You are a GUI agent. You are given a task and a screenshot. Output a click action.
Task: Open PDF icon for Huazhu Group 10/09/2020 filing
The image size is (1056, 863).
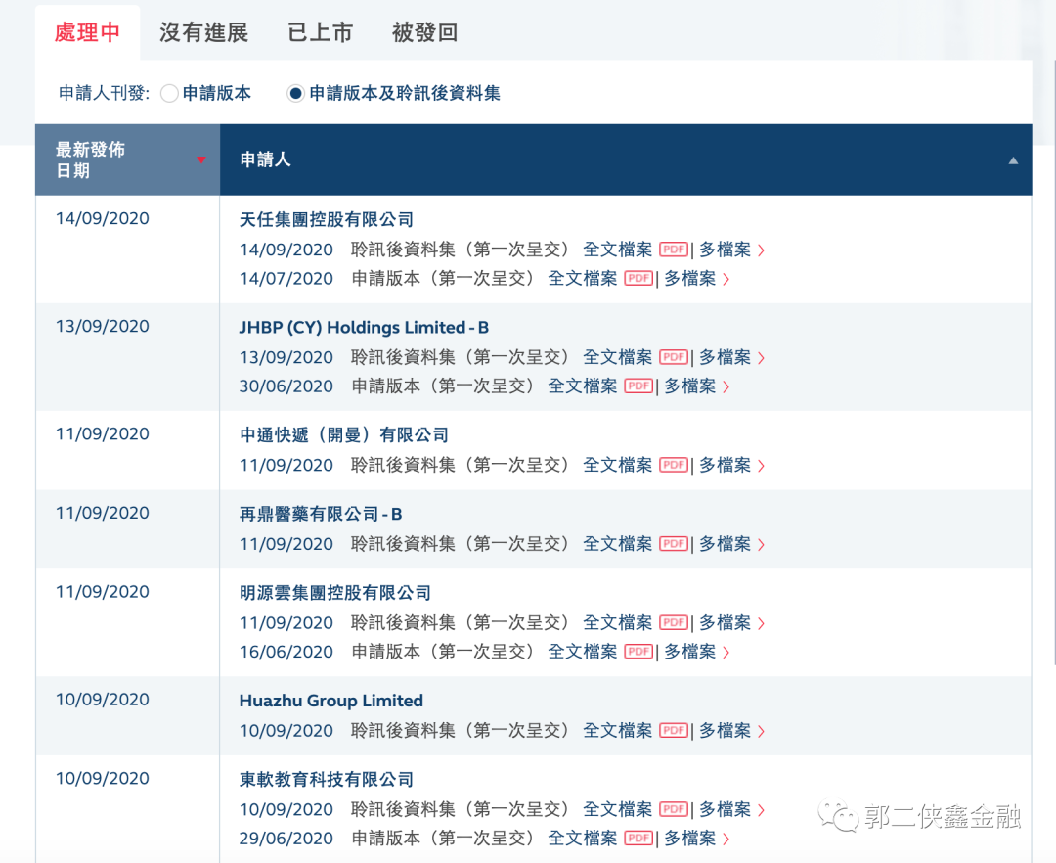(x=674, y=730)
